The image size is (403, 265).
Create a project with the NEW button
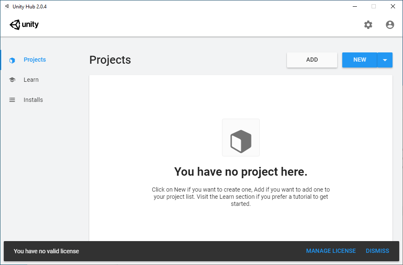click(359, 60)
